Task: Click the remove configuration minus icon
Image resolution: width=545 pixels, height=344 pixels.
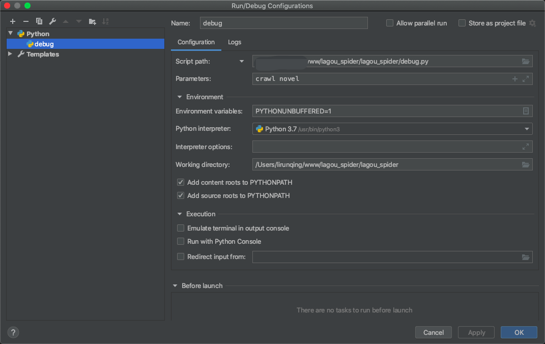Action: click(26, 21)
